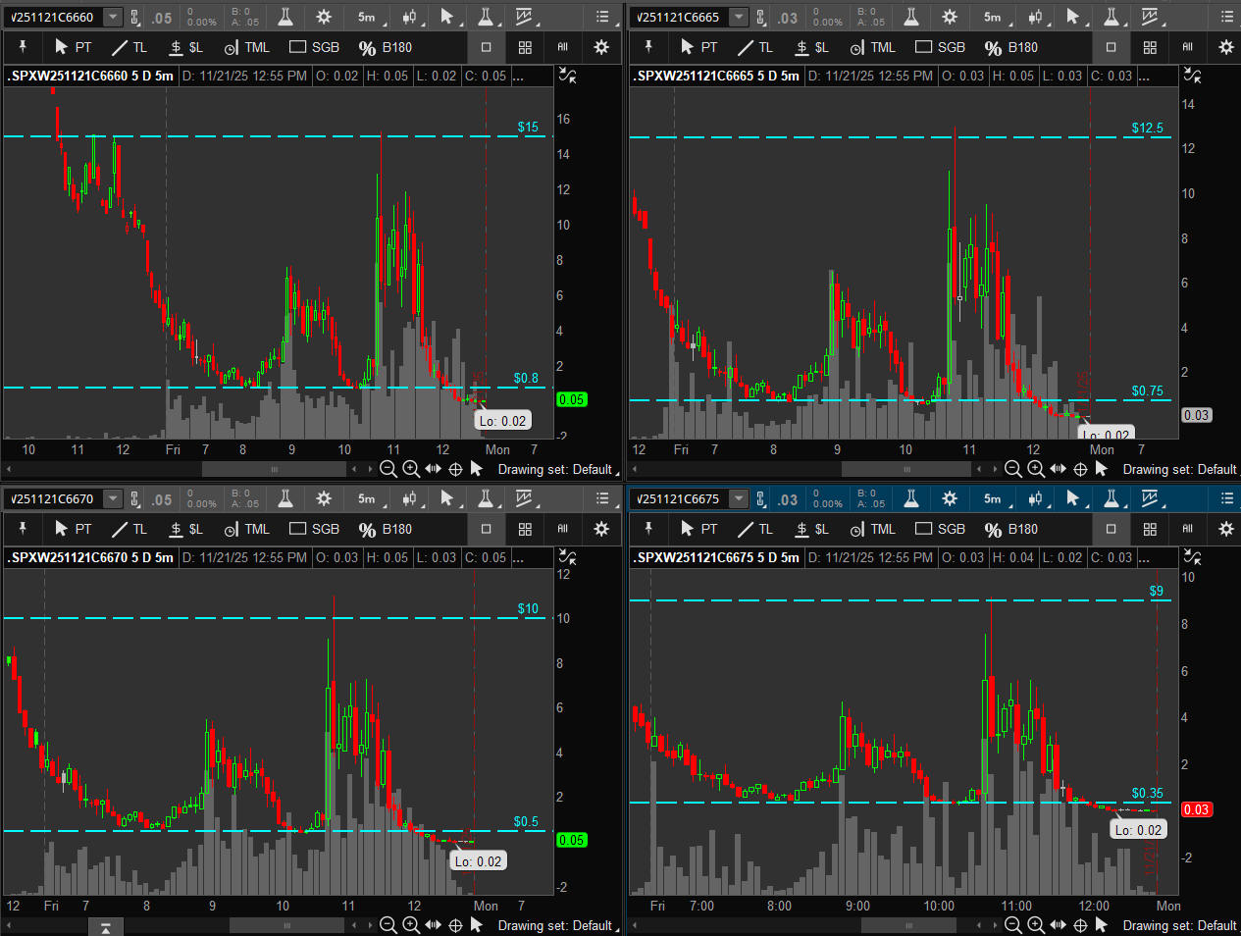1241x936 pixels.
Task: Open the list menu in C6670 chart header
Action: 601,498
